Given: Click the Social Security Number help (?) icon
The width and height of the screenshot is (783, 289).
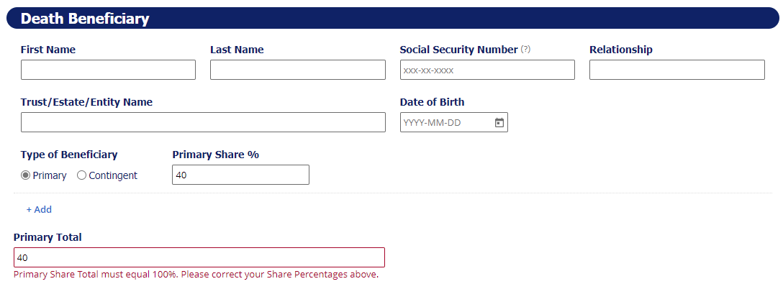Looking at the screenshot, I should 525,50.
